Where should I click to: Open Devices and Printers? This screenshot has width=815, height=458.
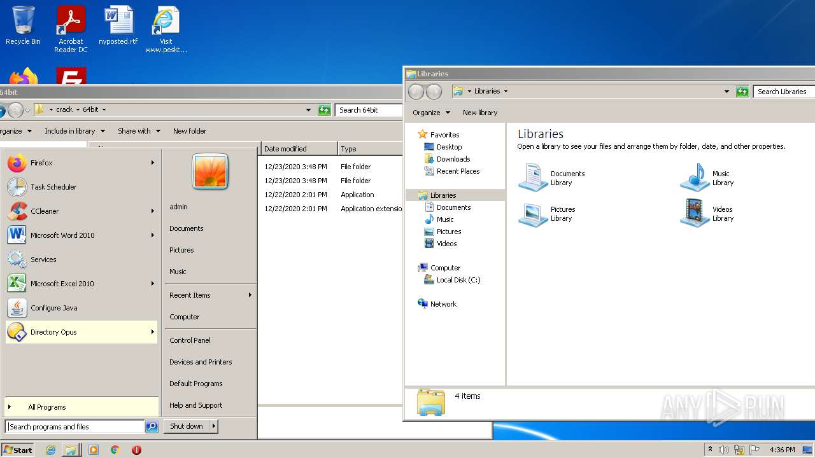pos(201,362)
